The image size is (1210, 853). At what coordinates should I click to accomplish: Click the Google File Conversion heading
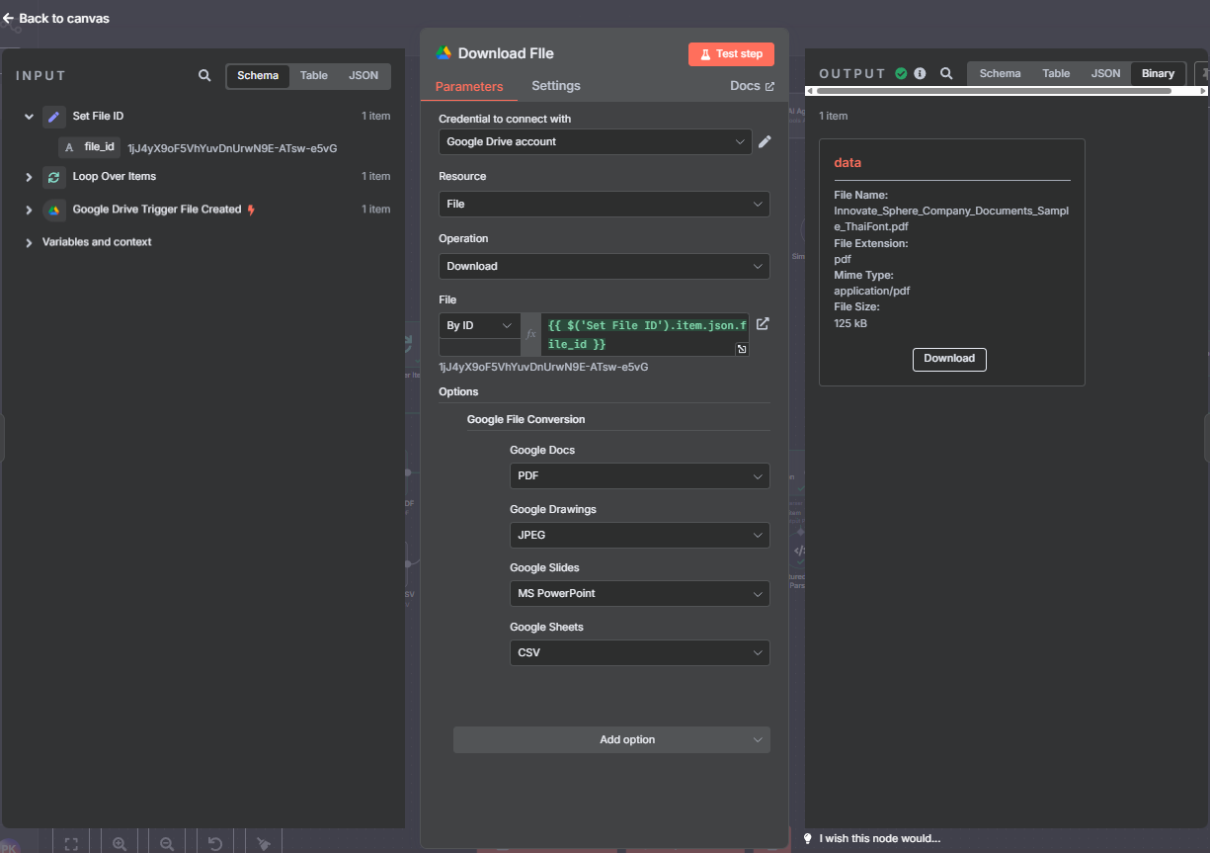pos(525,420)
